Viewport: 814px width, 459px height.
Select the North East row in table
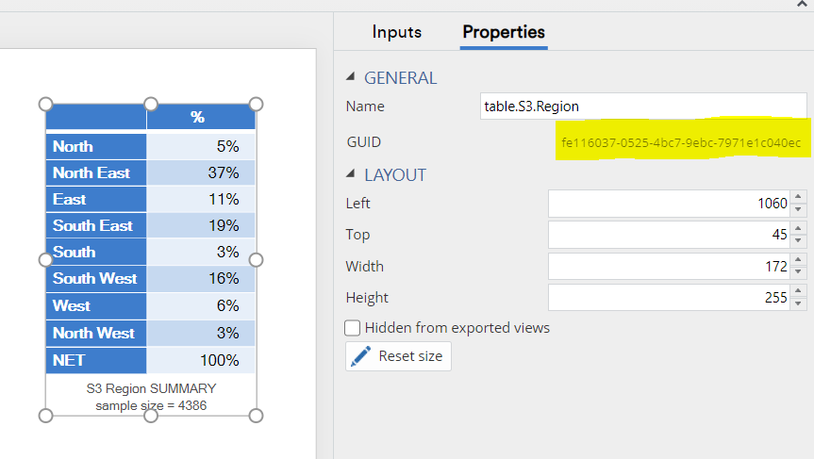click(x=150, y=172)
